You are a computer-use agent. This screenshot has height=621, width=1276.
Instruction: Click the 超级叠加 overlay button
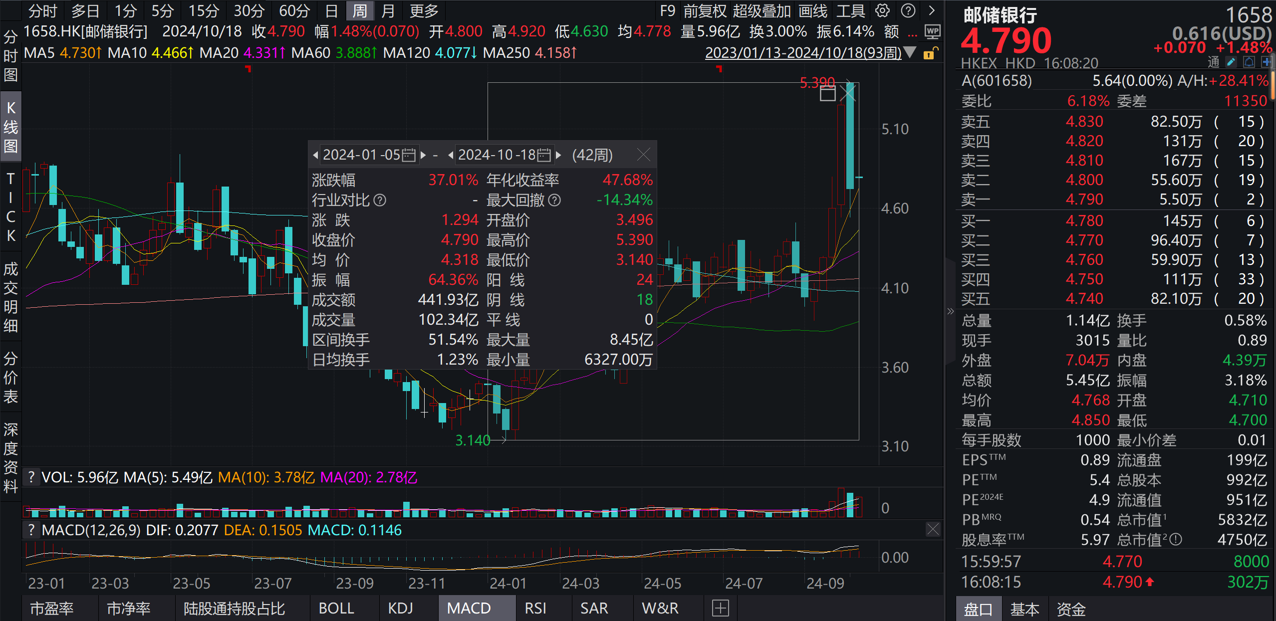pos(763,10)
